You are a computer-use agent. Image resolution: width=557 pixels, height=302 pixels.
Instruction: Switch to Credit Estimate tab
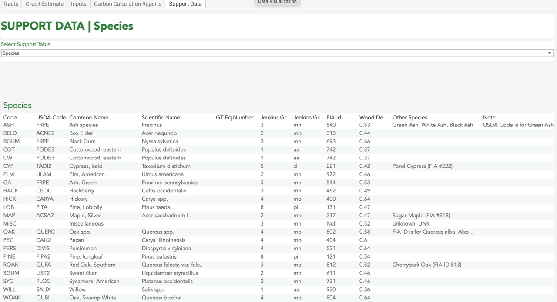pos(44,4)
